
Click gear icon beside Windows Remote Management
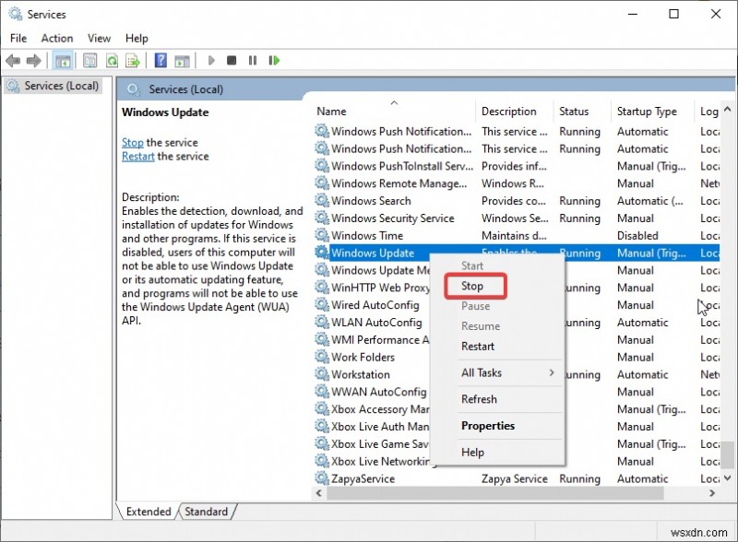point(322,183)
